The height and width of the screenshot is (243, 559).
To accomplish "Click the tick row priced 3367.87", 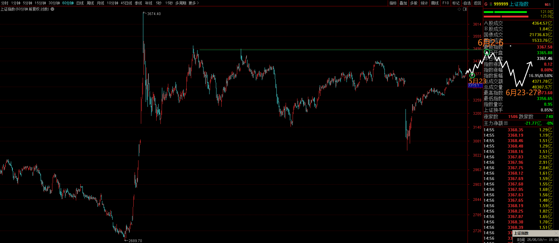I will pyautogui.click(x=518, y=217).
